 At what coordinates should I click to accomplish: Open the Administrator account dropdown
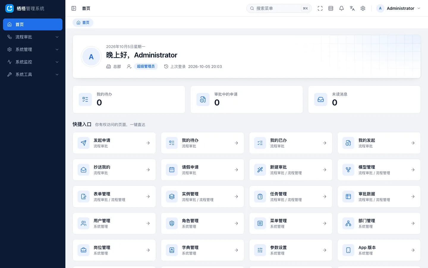(x=399, y=8)
